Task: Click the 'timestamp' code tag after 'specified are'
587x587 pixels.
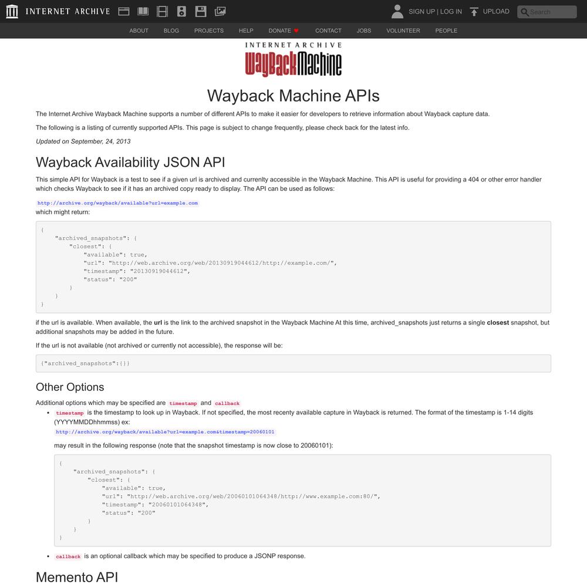Action: tap(183, 403)
